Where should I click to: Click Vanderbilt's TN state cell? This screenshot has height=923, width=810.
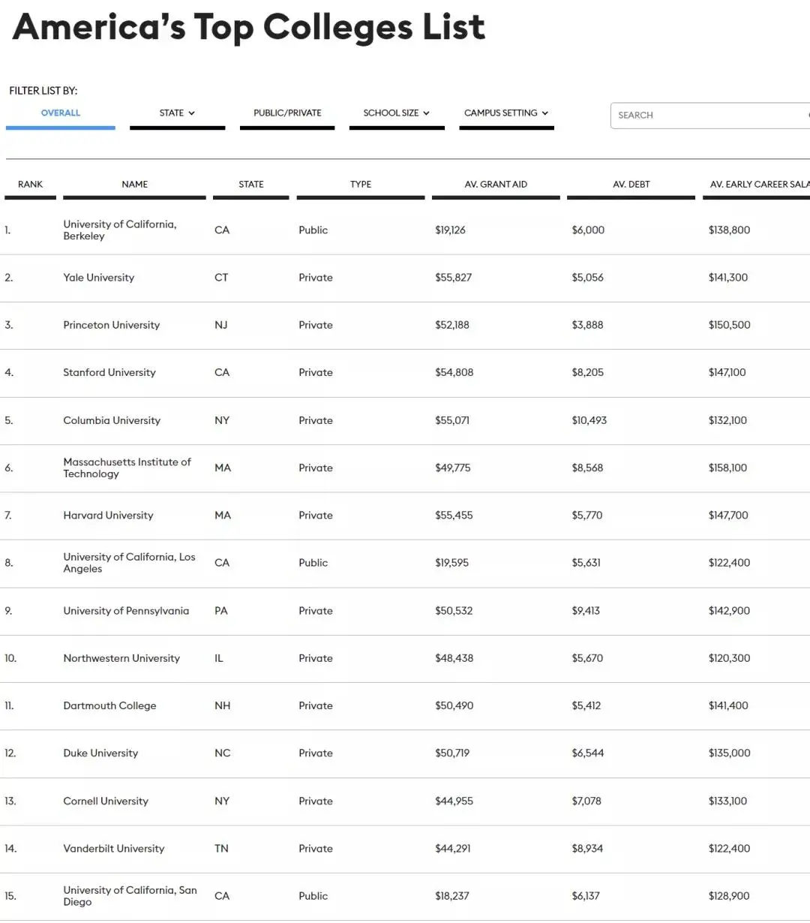[x=221, y=849]
